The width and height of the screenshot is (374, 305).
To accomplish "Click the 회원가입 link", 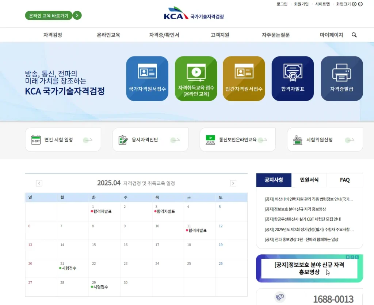I will [x=301, y=4].
